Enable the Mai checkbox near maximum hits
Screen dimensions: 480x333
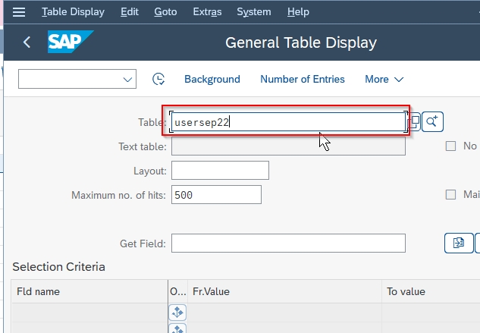point(450,194)
